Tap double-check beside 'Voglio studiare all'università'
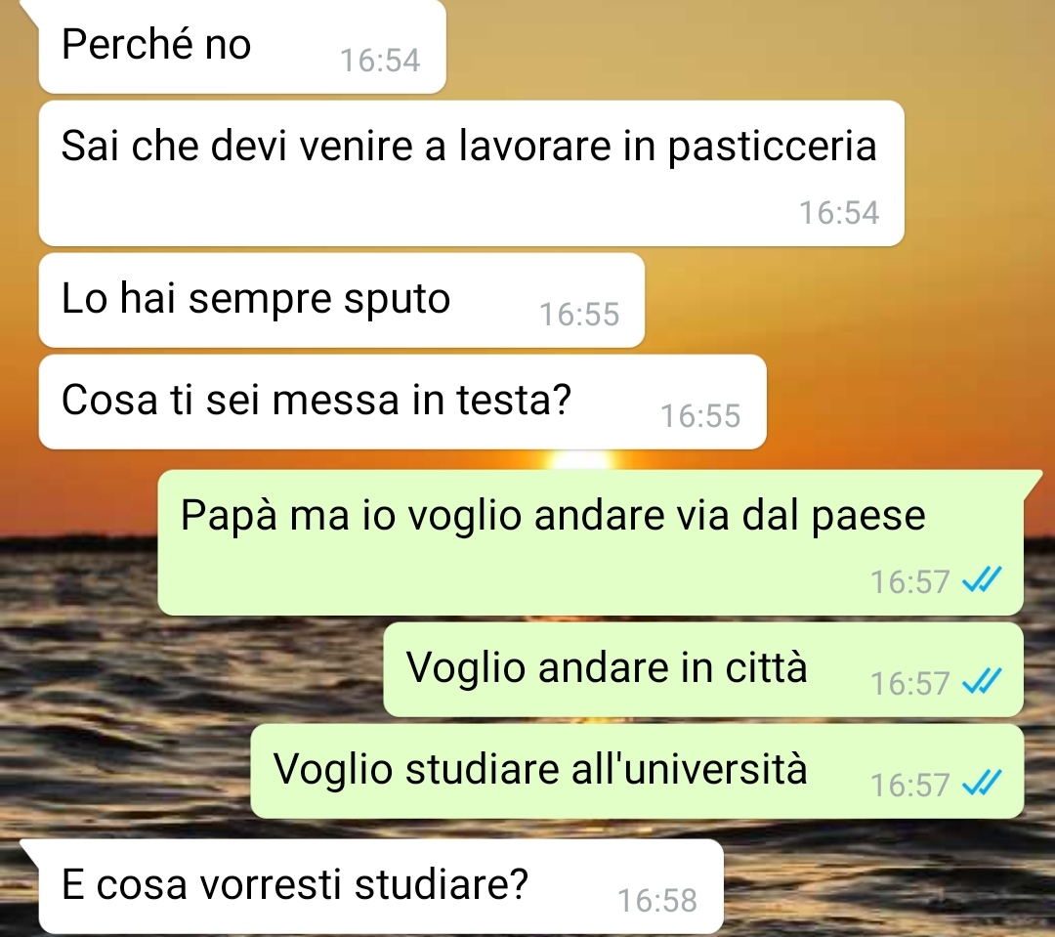 pyautogui.click(x=982, y=783)
